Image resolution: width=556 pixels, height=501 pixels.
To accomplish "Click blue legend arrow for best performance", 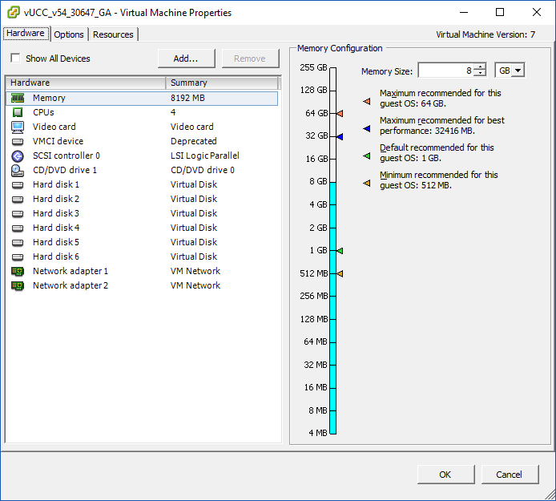I will (x=367, y=129).
